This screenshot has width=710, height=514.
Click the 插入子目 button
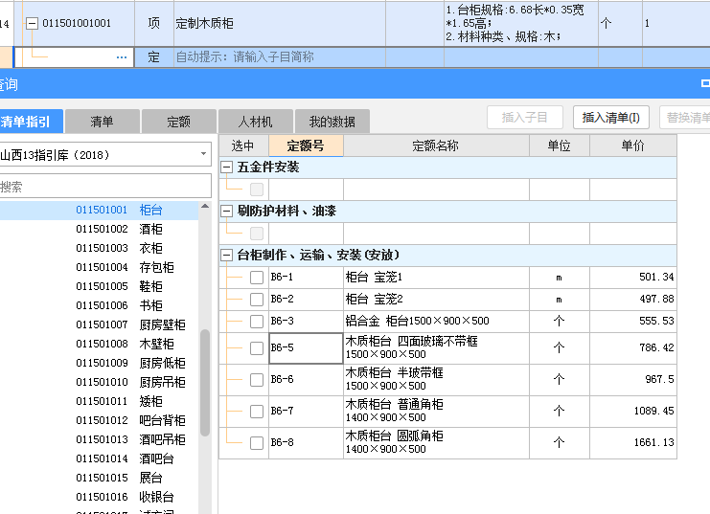(x=525, y=118)
